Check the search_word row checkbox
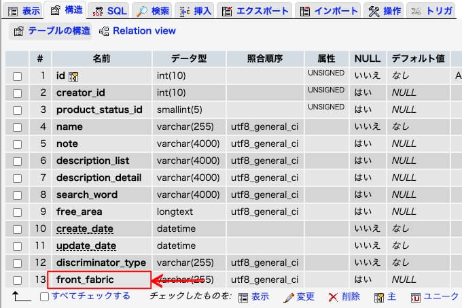462x308 pixels. point(18,195)
